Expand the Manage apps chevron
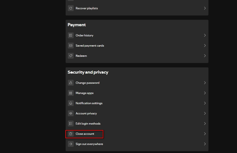 [205, 93]
